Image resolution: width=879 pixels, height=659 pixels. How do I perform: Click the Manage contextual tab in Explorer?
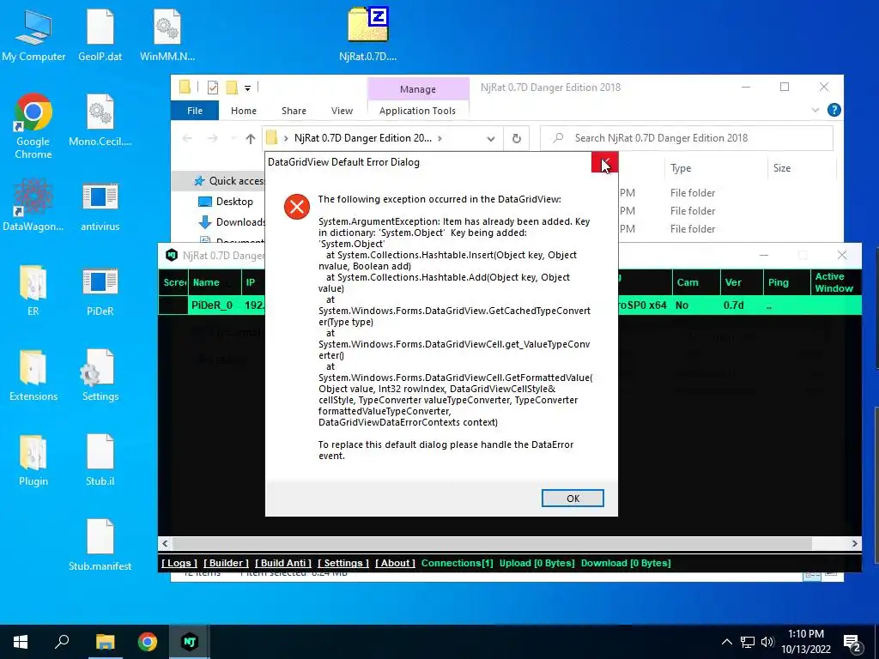(418, 89)
